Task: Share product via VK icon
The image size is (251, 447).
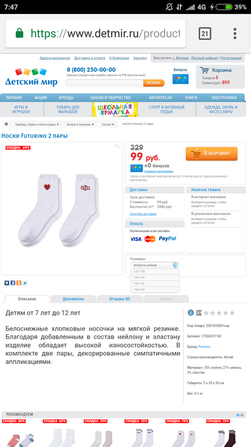Action: (x=7, y=283)
